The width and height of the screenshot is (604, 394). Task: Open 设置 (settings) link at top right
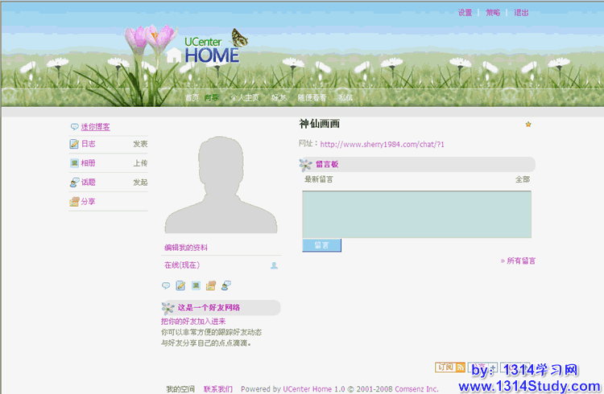click(x=465, y=13)
